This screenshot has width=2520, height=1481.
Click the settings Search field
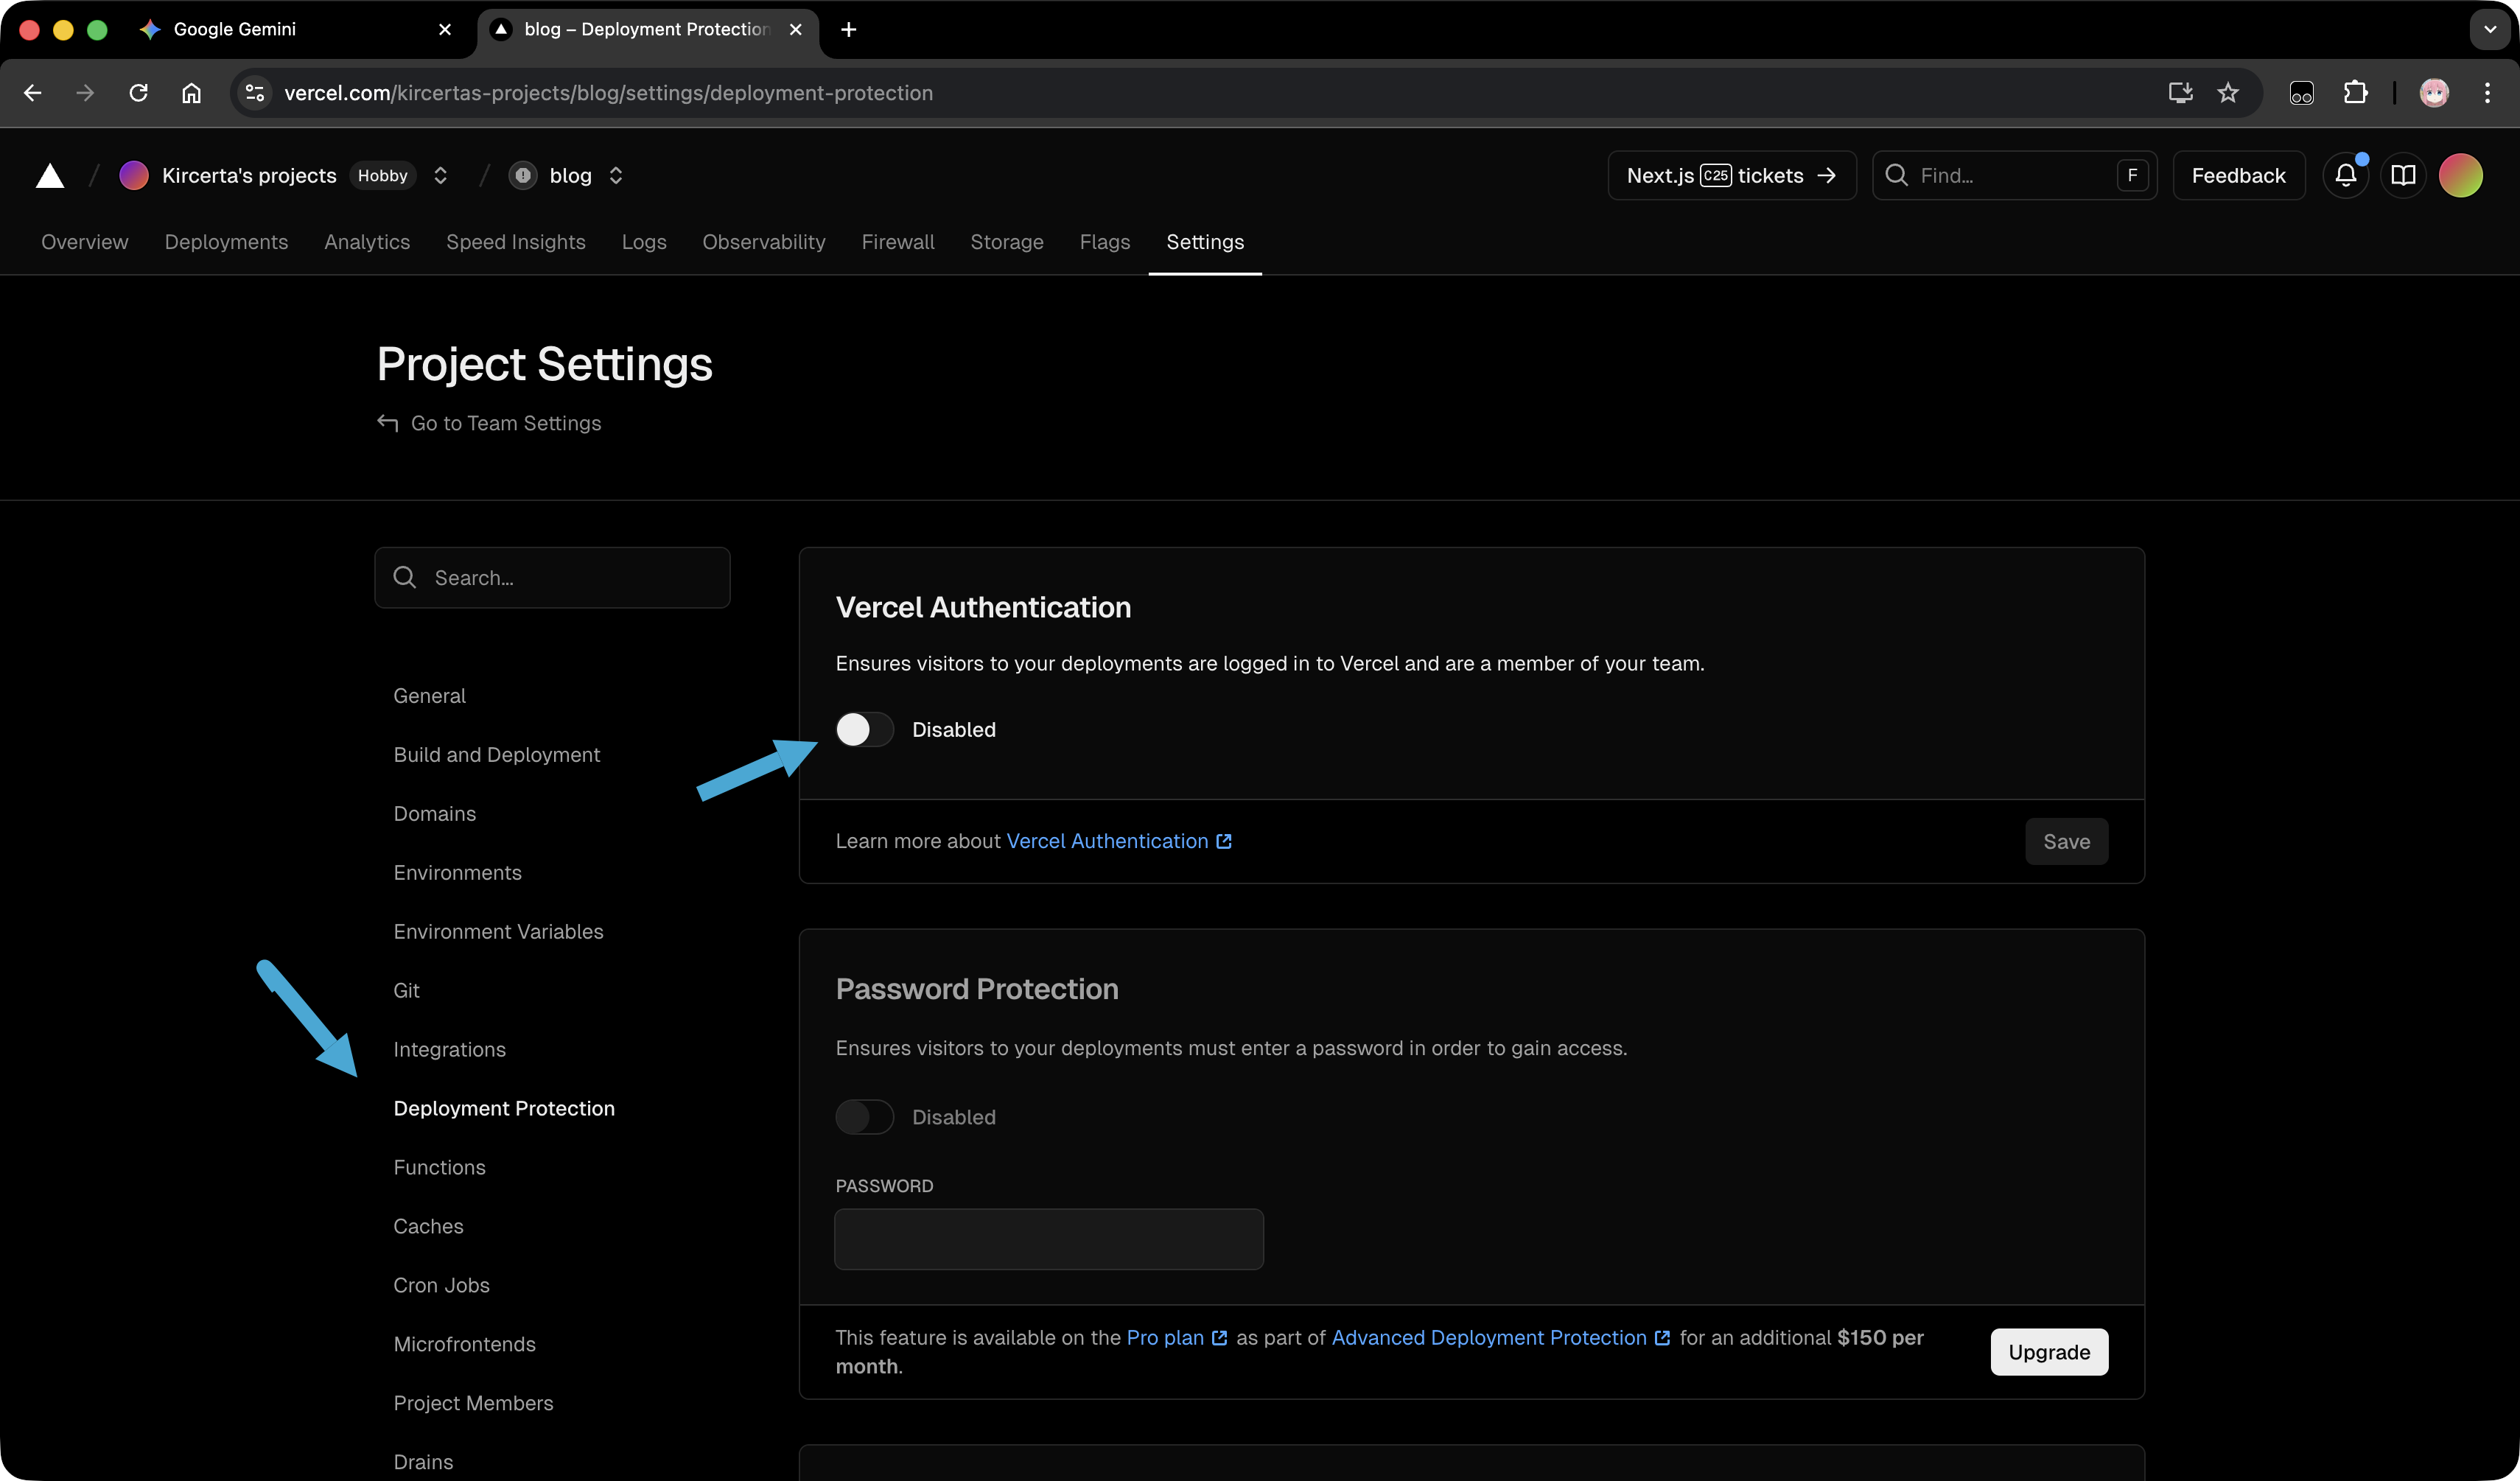(552, 578)
